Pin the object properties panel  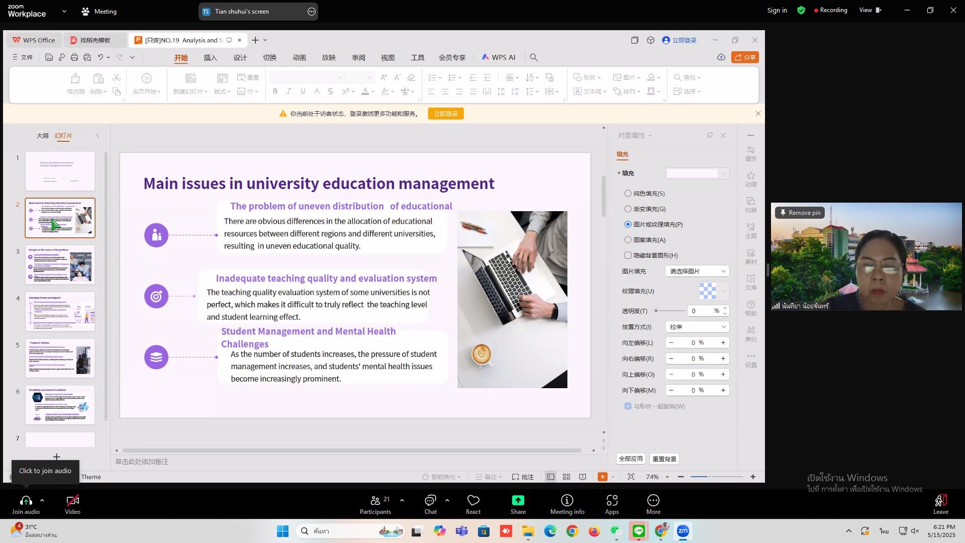[710, 135]
